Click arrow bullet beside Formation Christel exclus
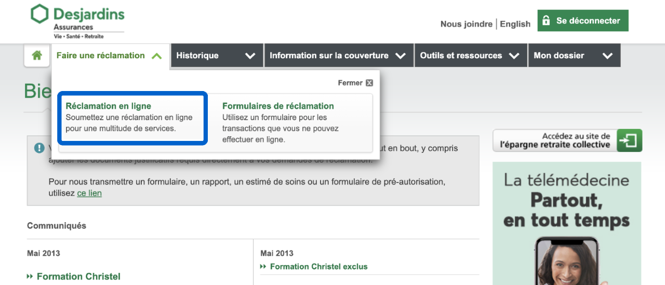The height and width of the screenshot is (285, 665). pyautogui.click(x=263, y=267)
